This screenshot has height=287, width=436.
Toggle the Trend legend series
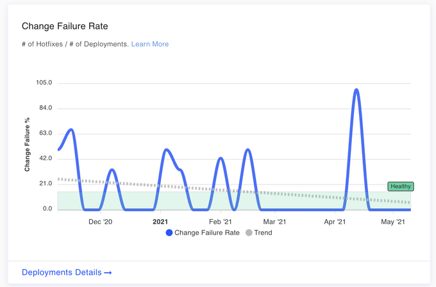coord(263,233)
